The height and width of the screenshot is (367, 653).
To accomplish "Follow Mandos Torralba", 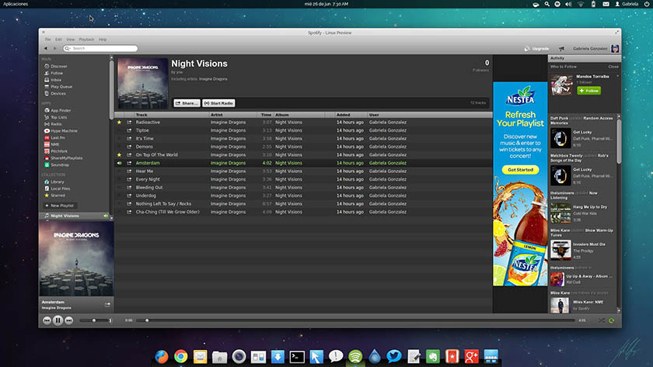I will pyautogui.click(x=589, y=91).
